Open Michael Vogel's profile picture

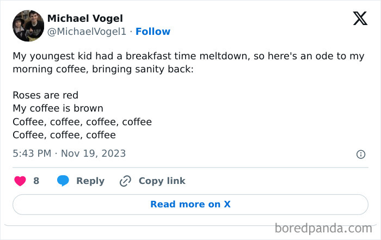pyautogui.click(x=28, y=25)
